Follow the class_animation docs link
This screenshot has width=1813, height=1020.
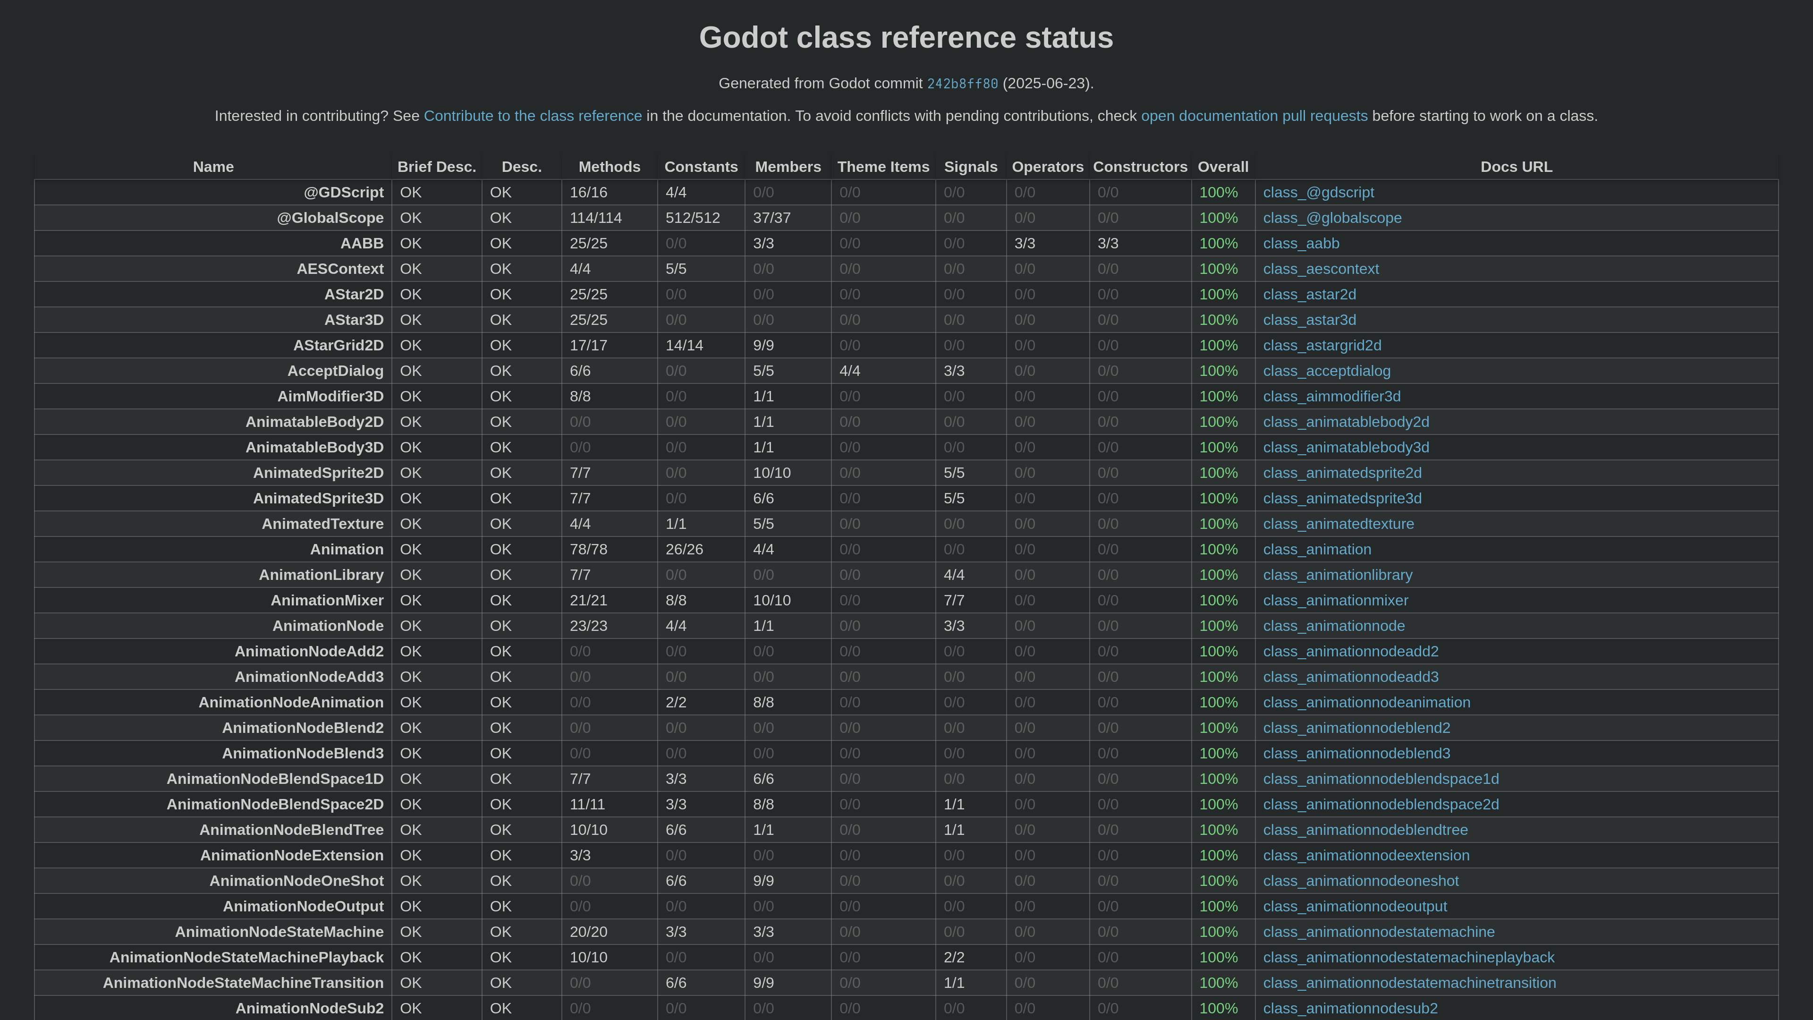pyautogui.click(x=1316, y=550)
